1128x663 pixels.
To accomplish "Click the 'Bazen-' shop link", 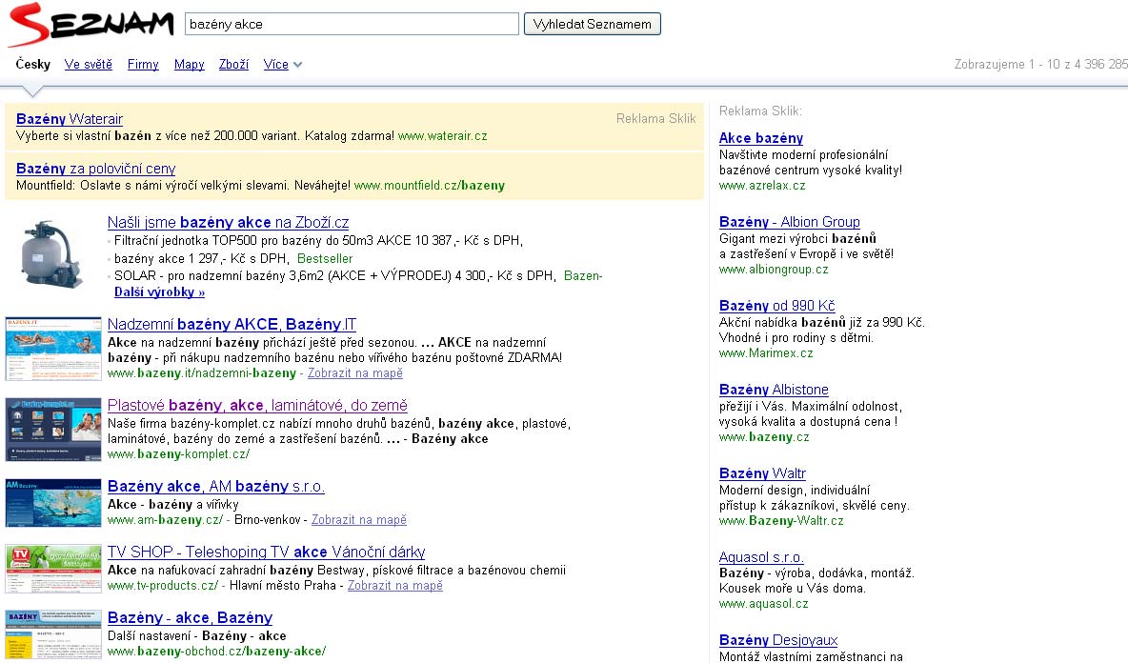I will click(x=583, y=275).
